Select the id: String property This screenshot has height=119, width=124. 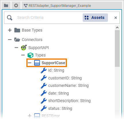[x=56, y=70]
